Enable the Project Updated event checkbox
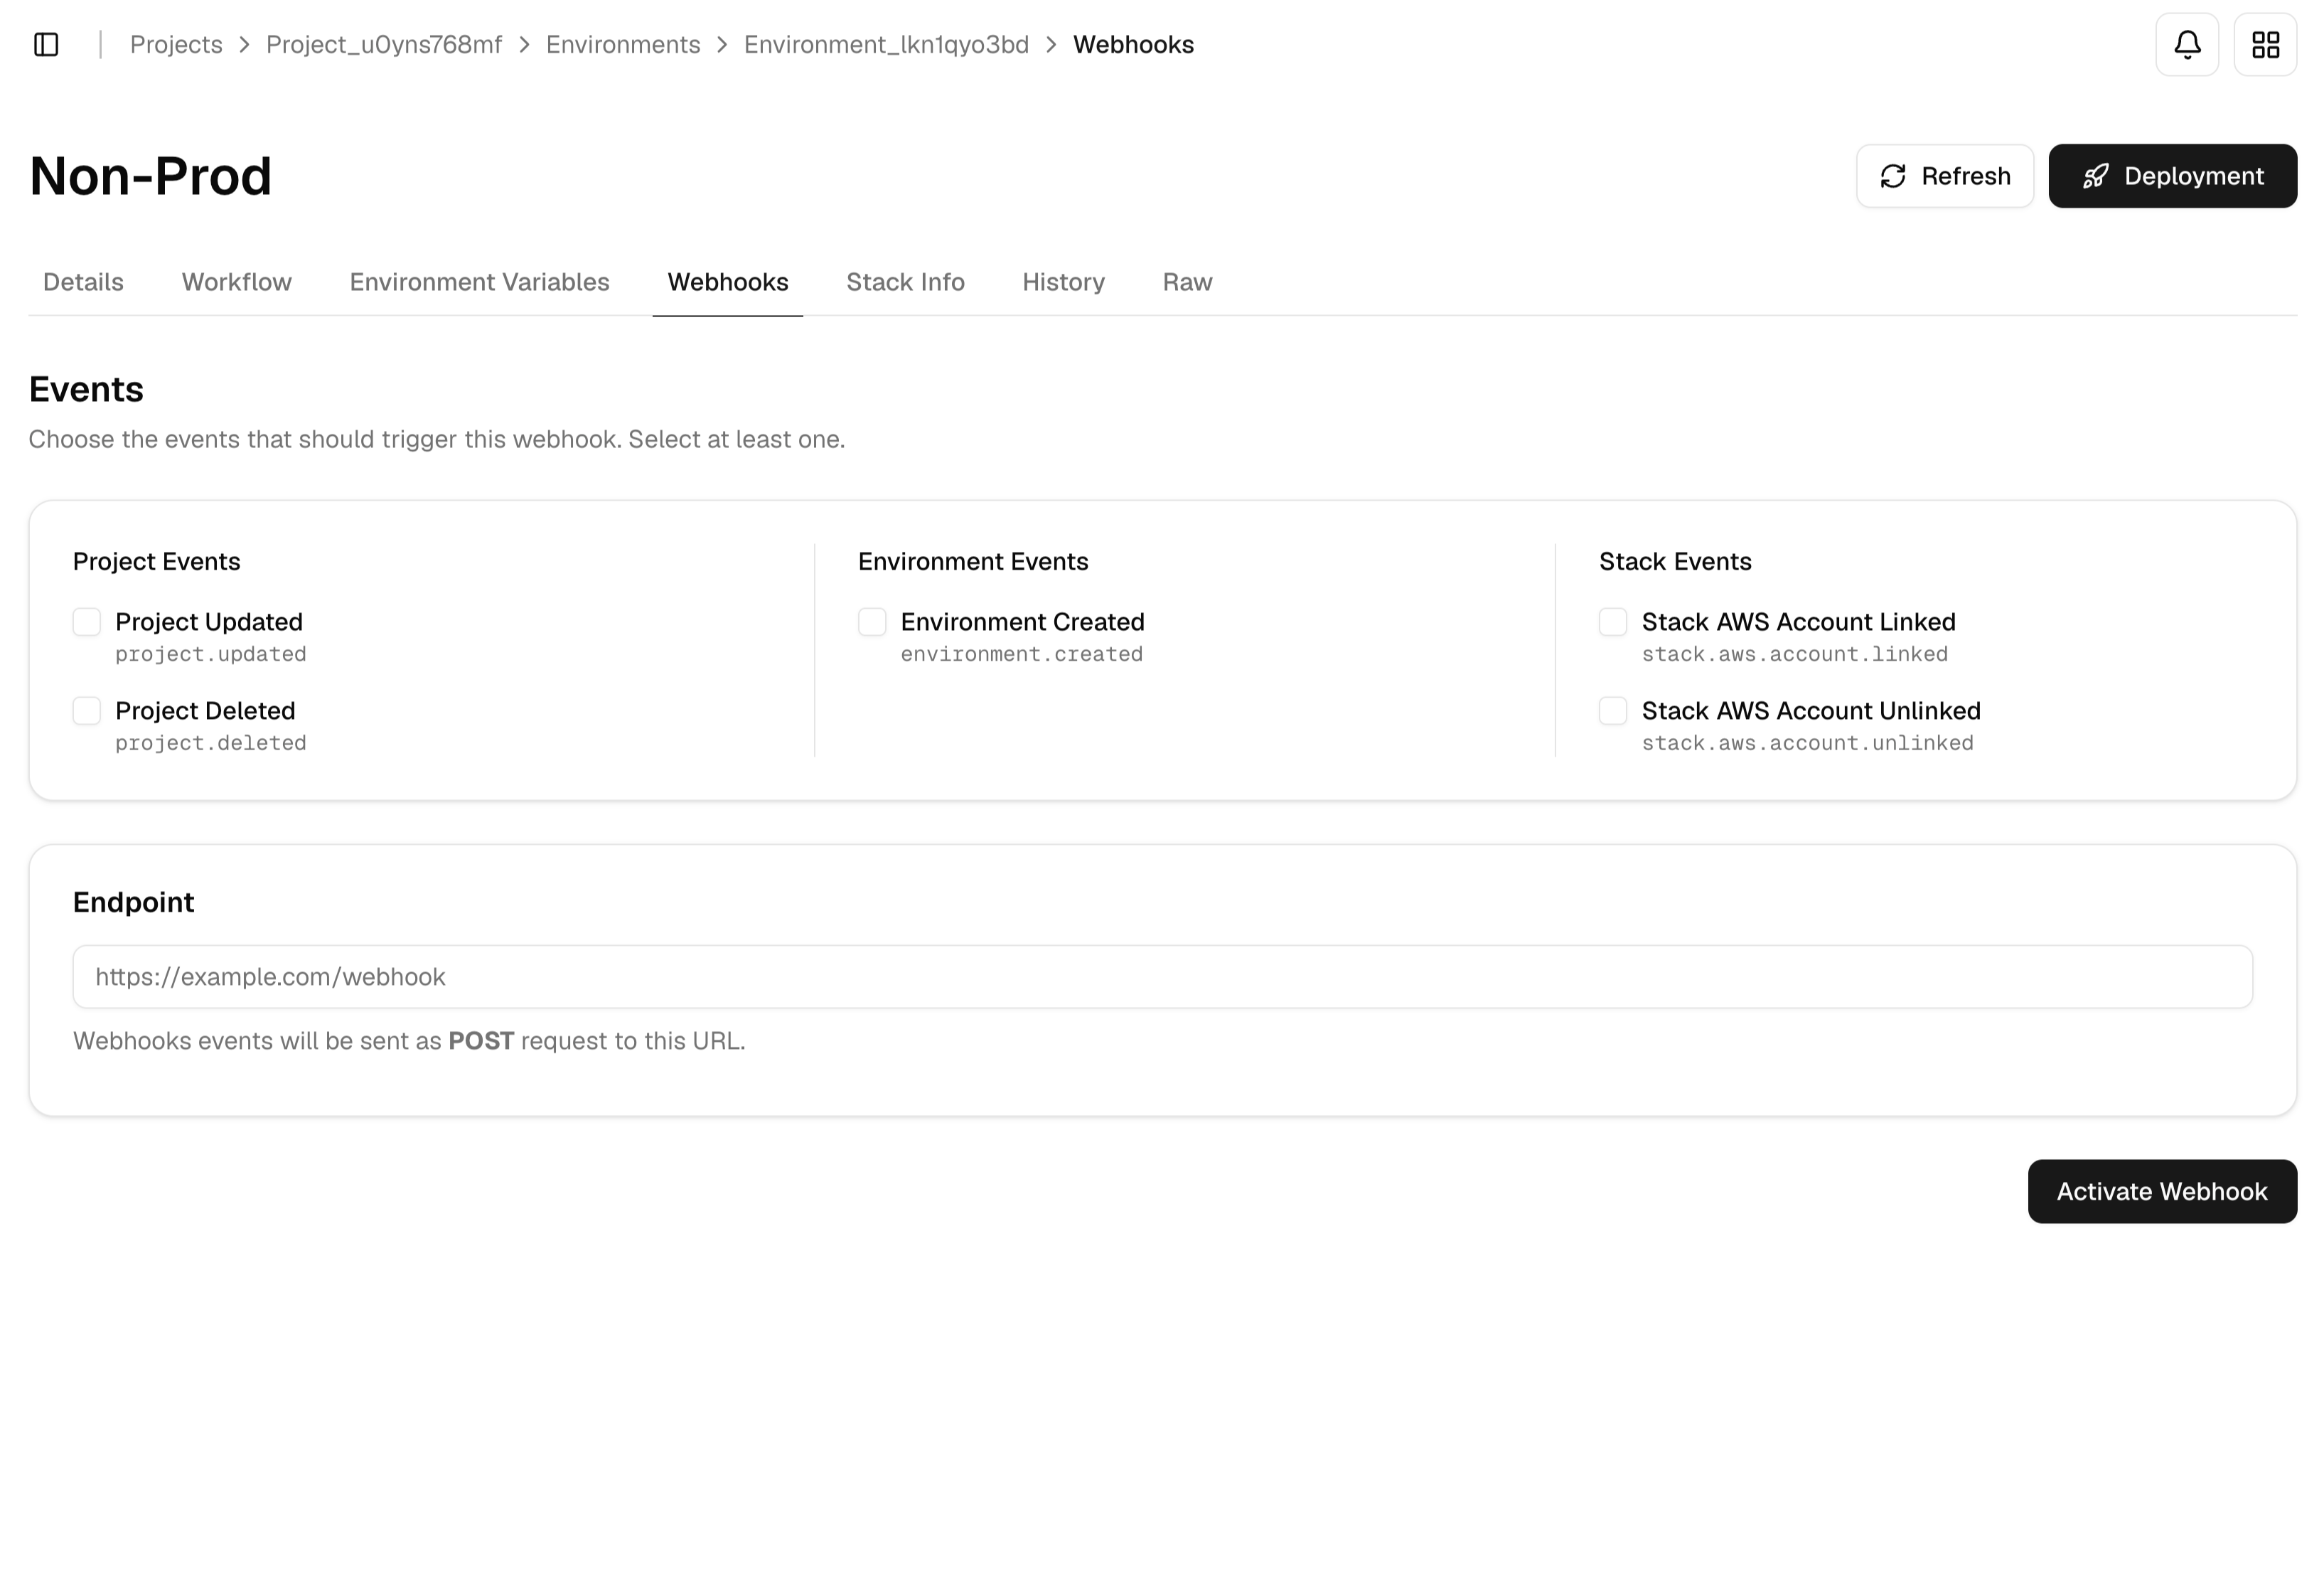Screen dimensions: 2324x1578 (87, 622)
